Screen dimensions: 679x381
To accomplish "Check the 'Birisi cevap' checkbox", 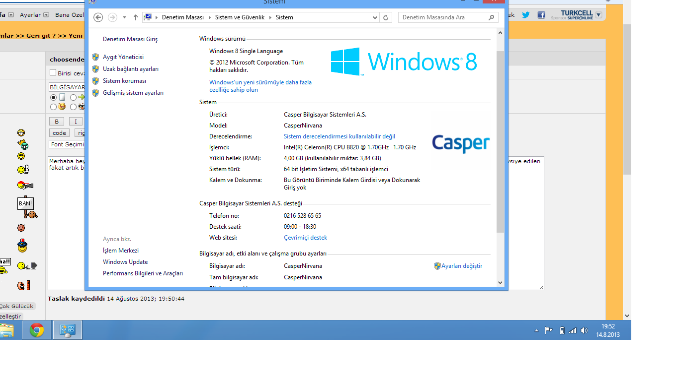I will [x=53, y=73].
